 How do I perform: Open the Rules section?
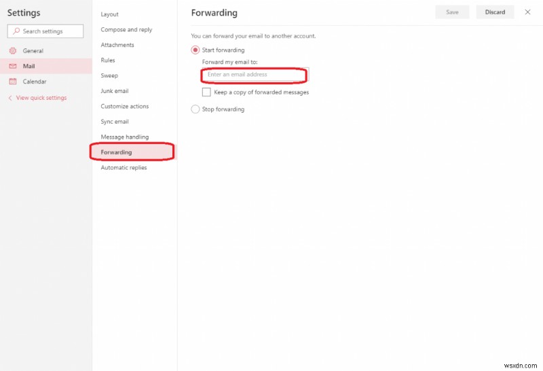click(108, 60)
